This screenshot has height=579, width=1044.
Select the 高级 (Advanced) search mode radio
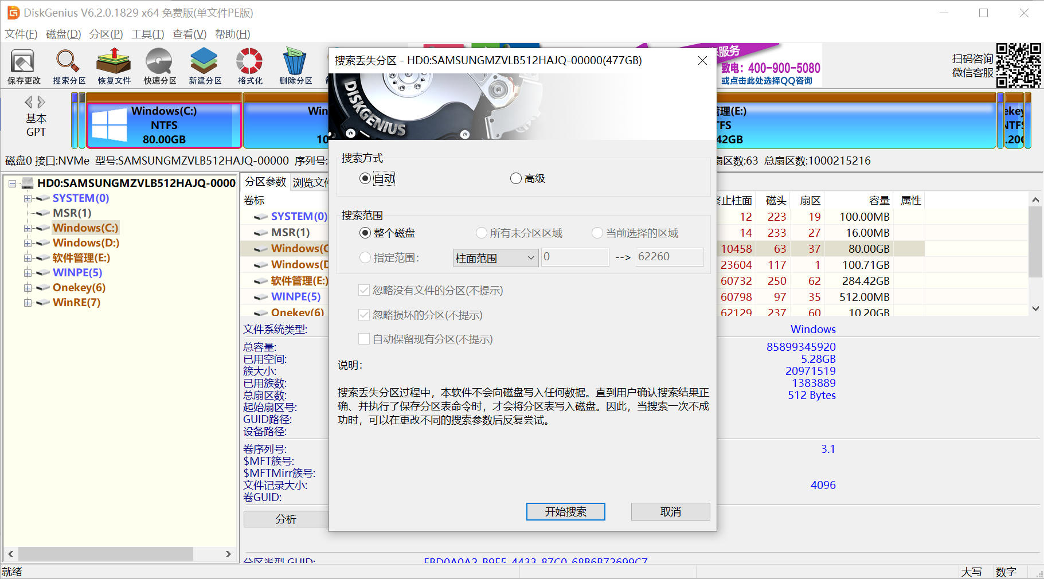click(515, 178)
